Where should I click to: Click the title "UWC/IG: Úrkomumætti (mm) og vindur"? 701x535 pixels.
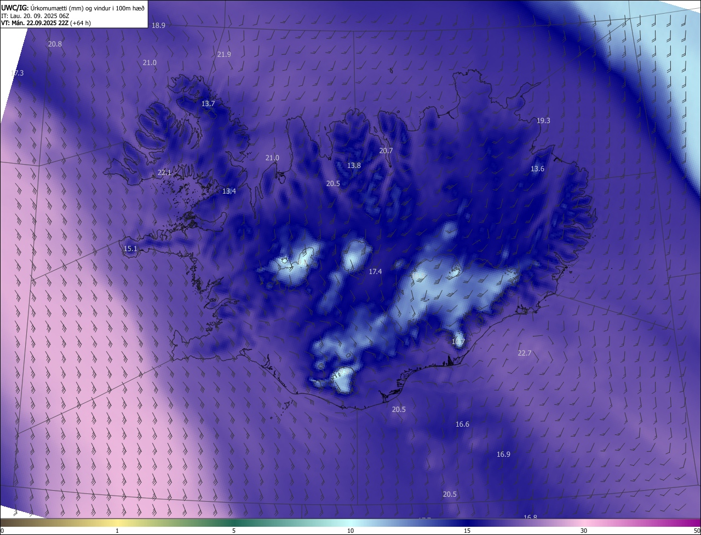point(73,7)
